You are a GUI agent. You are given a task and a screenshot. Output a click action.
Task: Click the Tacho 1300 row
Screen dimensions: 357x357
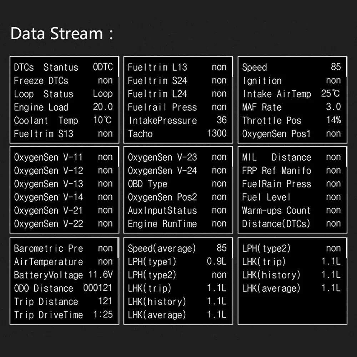pyautogui.click(x=177, y=134)
